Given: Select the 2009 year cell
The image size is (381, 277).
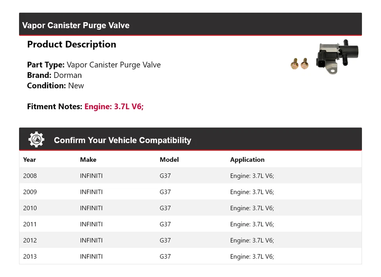Looking at the screenshot, I should click(x=30, y=192).
